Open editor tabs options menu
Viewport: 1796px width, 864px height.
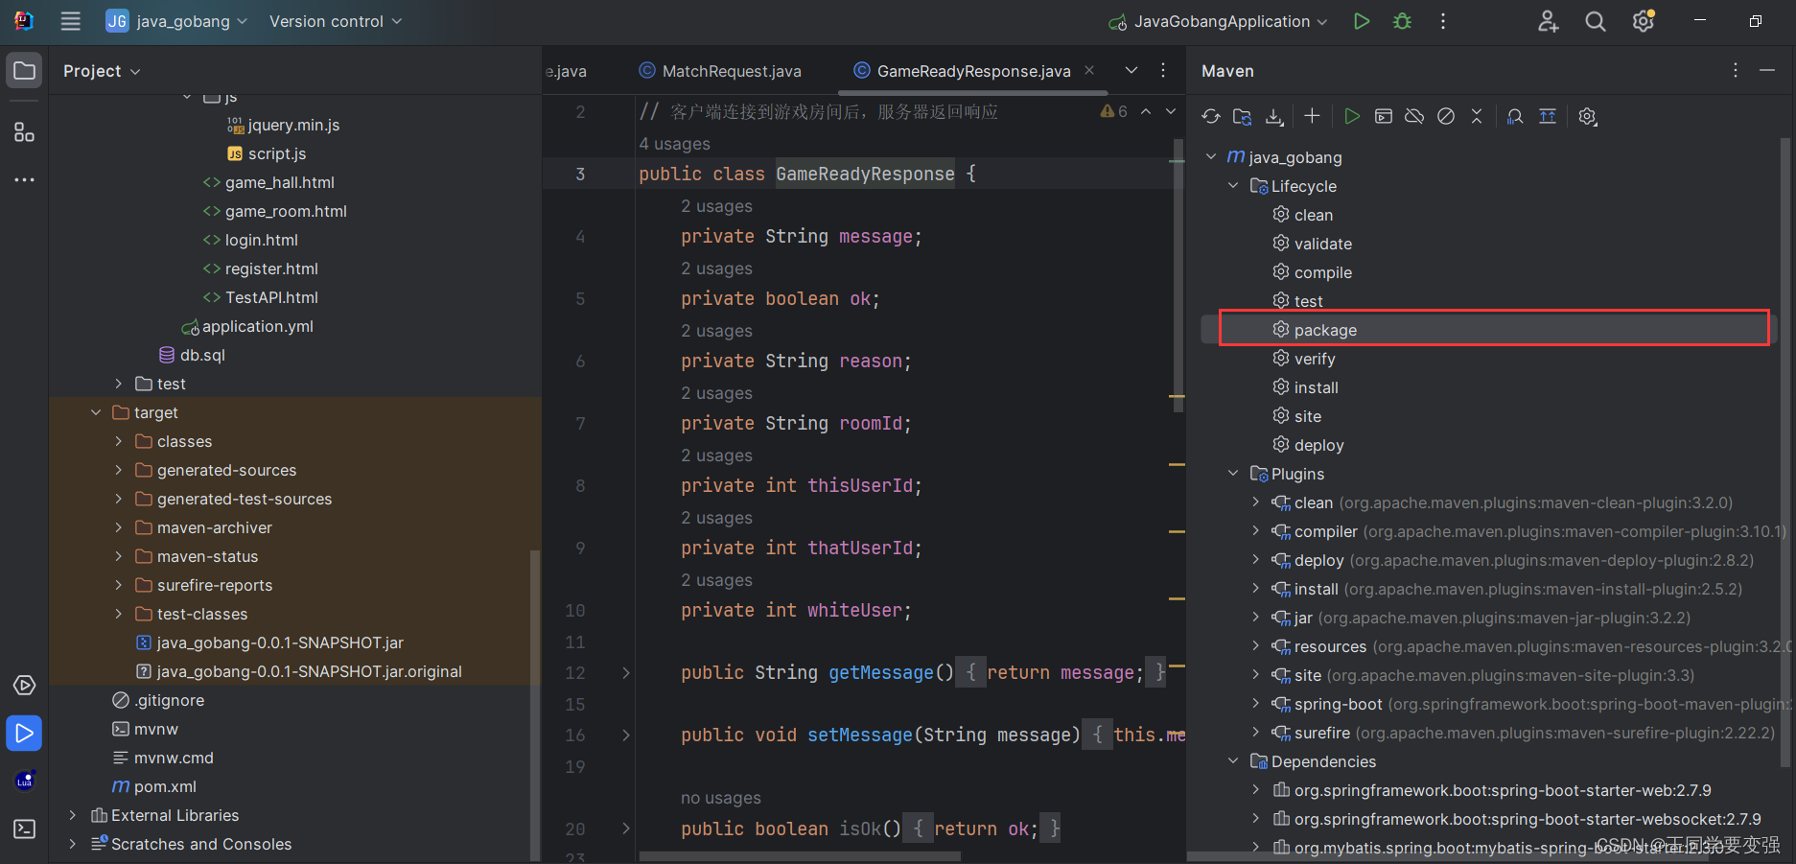click(1163, 70)
